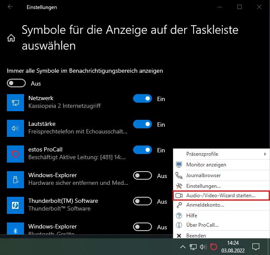Viewport: 270px width, 255px height.
Task: Click the back arrow in Einstellungen
Action: [10, 7]
